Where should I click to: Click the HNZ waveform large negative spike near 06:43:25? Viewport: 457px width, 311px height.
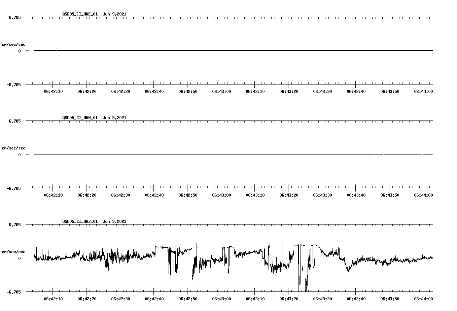pos(306,283)
